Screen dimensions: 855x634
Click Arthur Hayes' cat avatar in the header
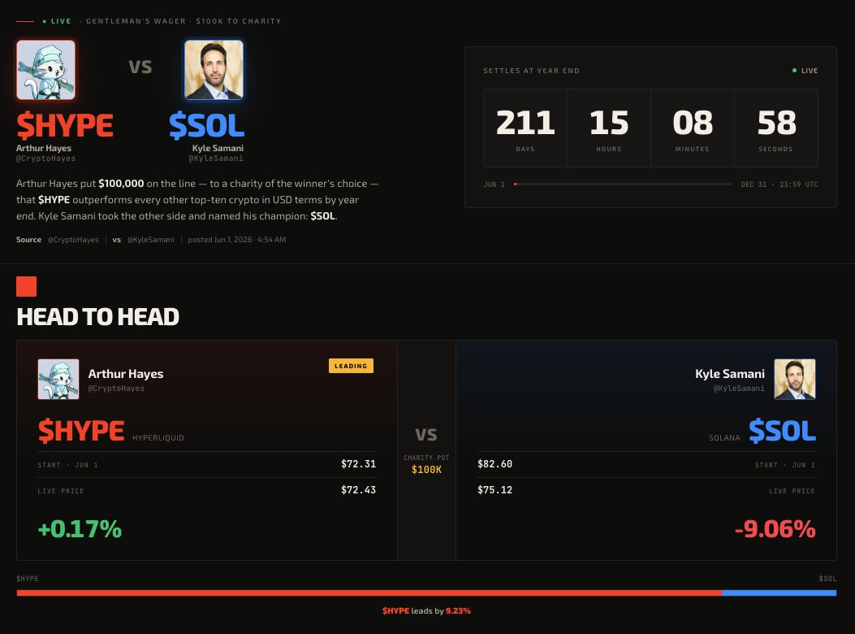pos(45,70)
